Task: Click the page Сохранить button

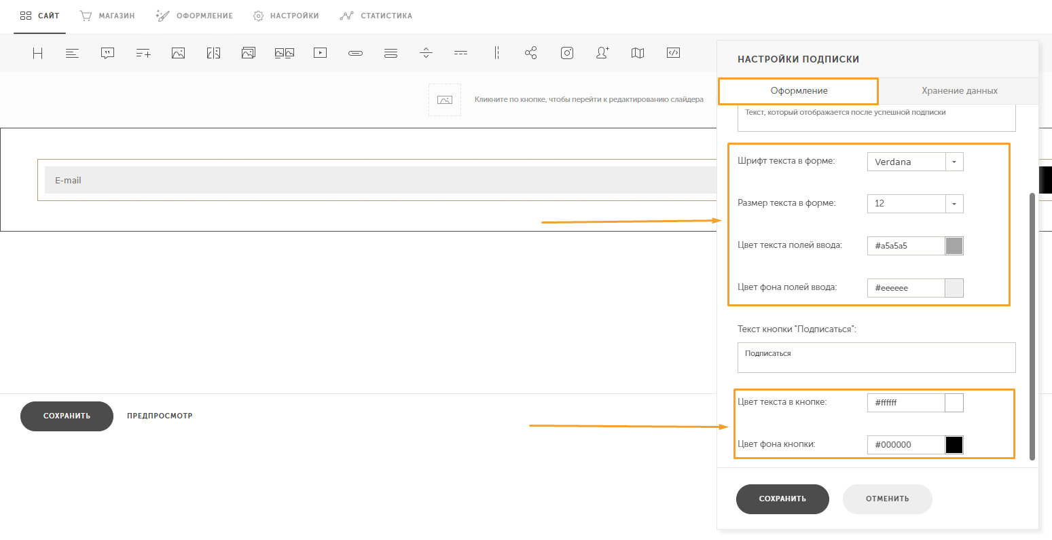Action: point(67,416)
